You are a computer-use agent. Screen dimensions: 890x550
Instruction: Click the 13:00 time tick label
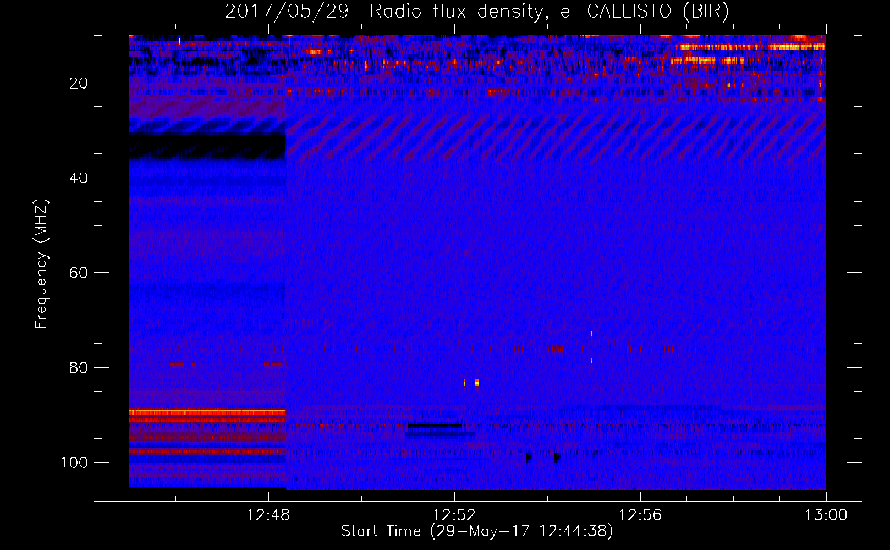coord(826,515)
